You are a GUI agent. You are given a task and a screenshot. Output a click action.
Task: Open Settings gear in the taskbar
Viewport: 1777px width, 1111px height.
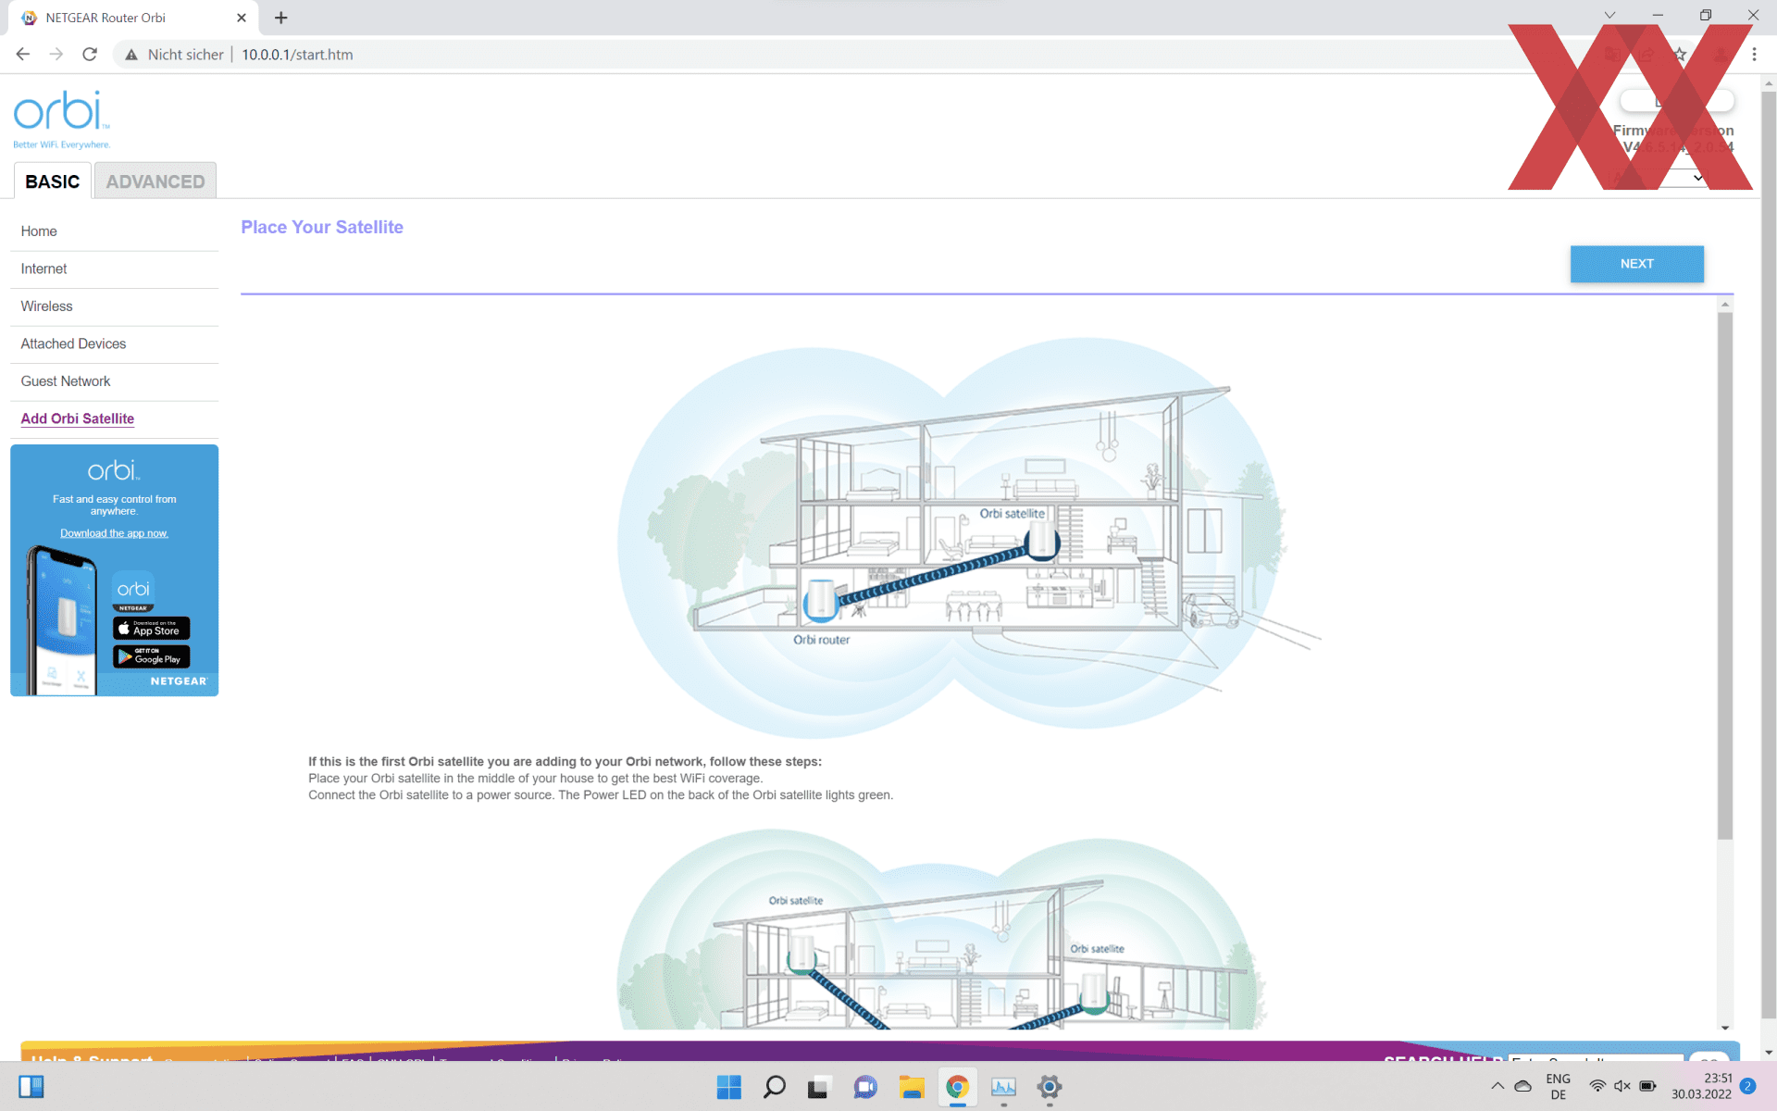point(1049,1087)
